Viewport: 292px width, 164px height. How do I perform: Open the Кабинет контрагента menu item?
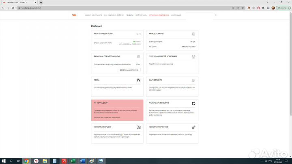93,15
